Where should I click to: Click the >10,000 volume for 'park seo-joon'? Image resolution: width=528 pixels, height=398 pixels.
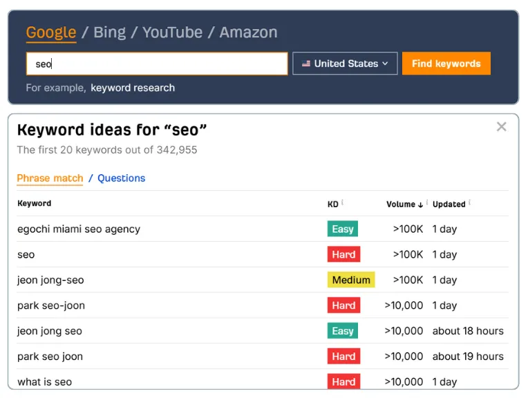coord(404,305)
